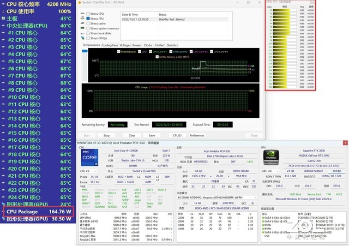
Task: Switch to the Statistics tab
Action: click(x=172, y=45)
